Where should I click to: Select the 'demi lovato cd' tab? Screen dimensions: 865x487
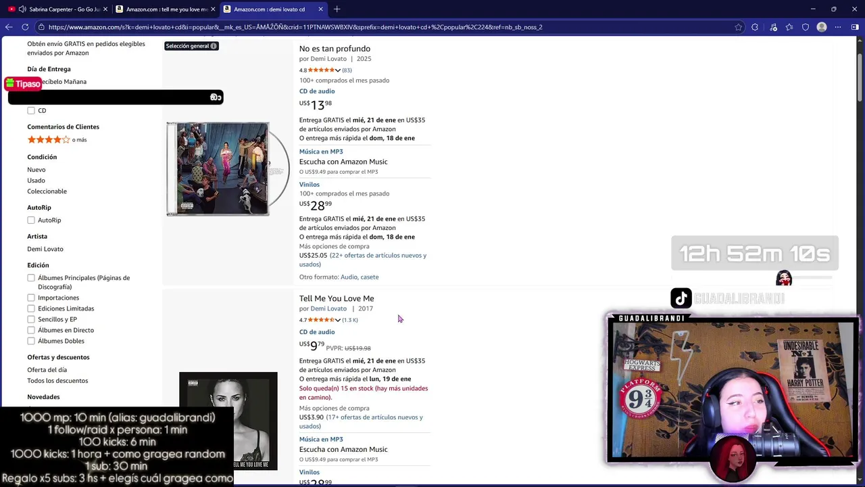[273, 9]
